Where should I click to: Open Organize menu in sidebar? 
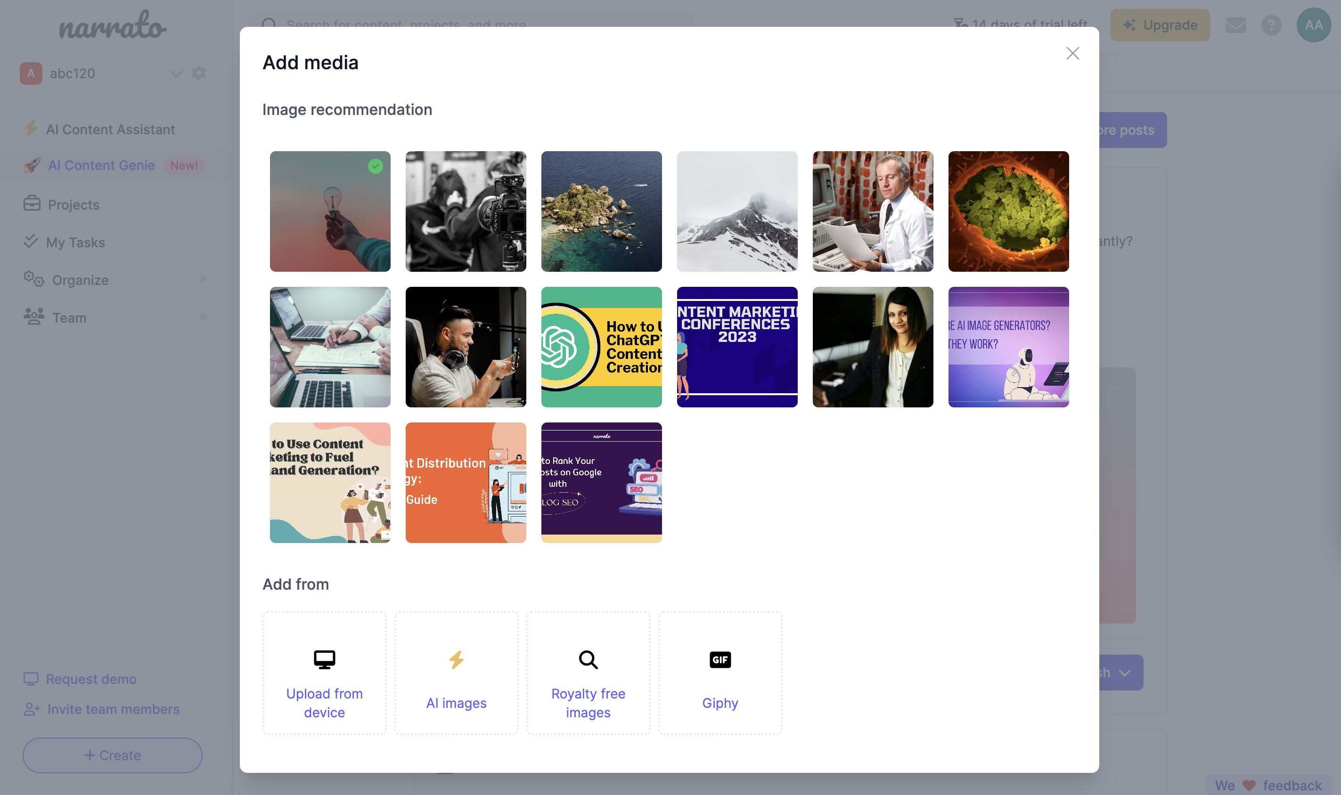[x=81, y=280]
